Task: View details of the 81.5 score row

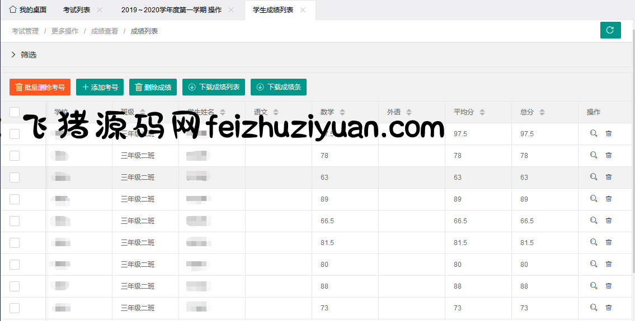Action: point(594,242)
